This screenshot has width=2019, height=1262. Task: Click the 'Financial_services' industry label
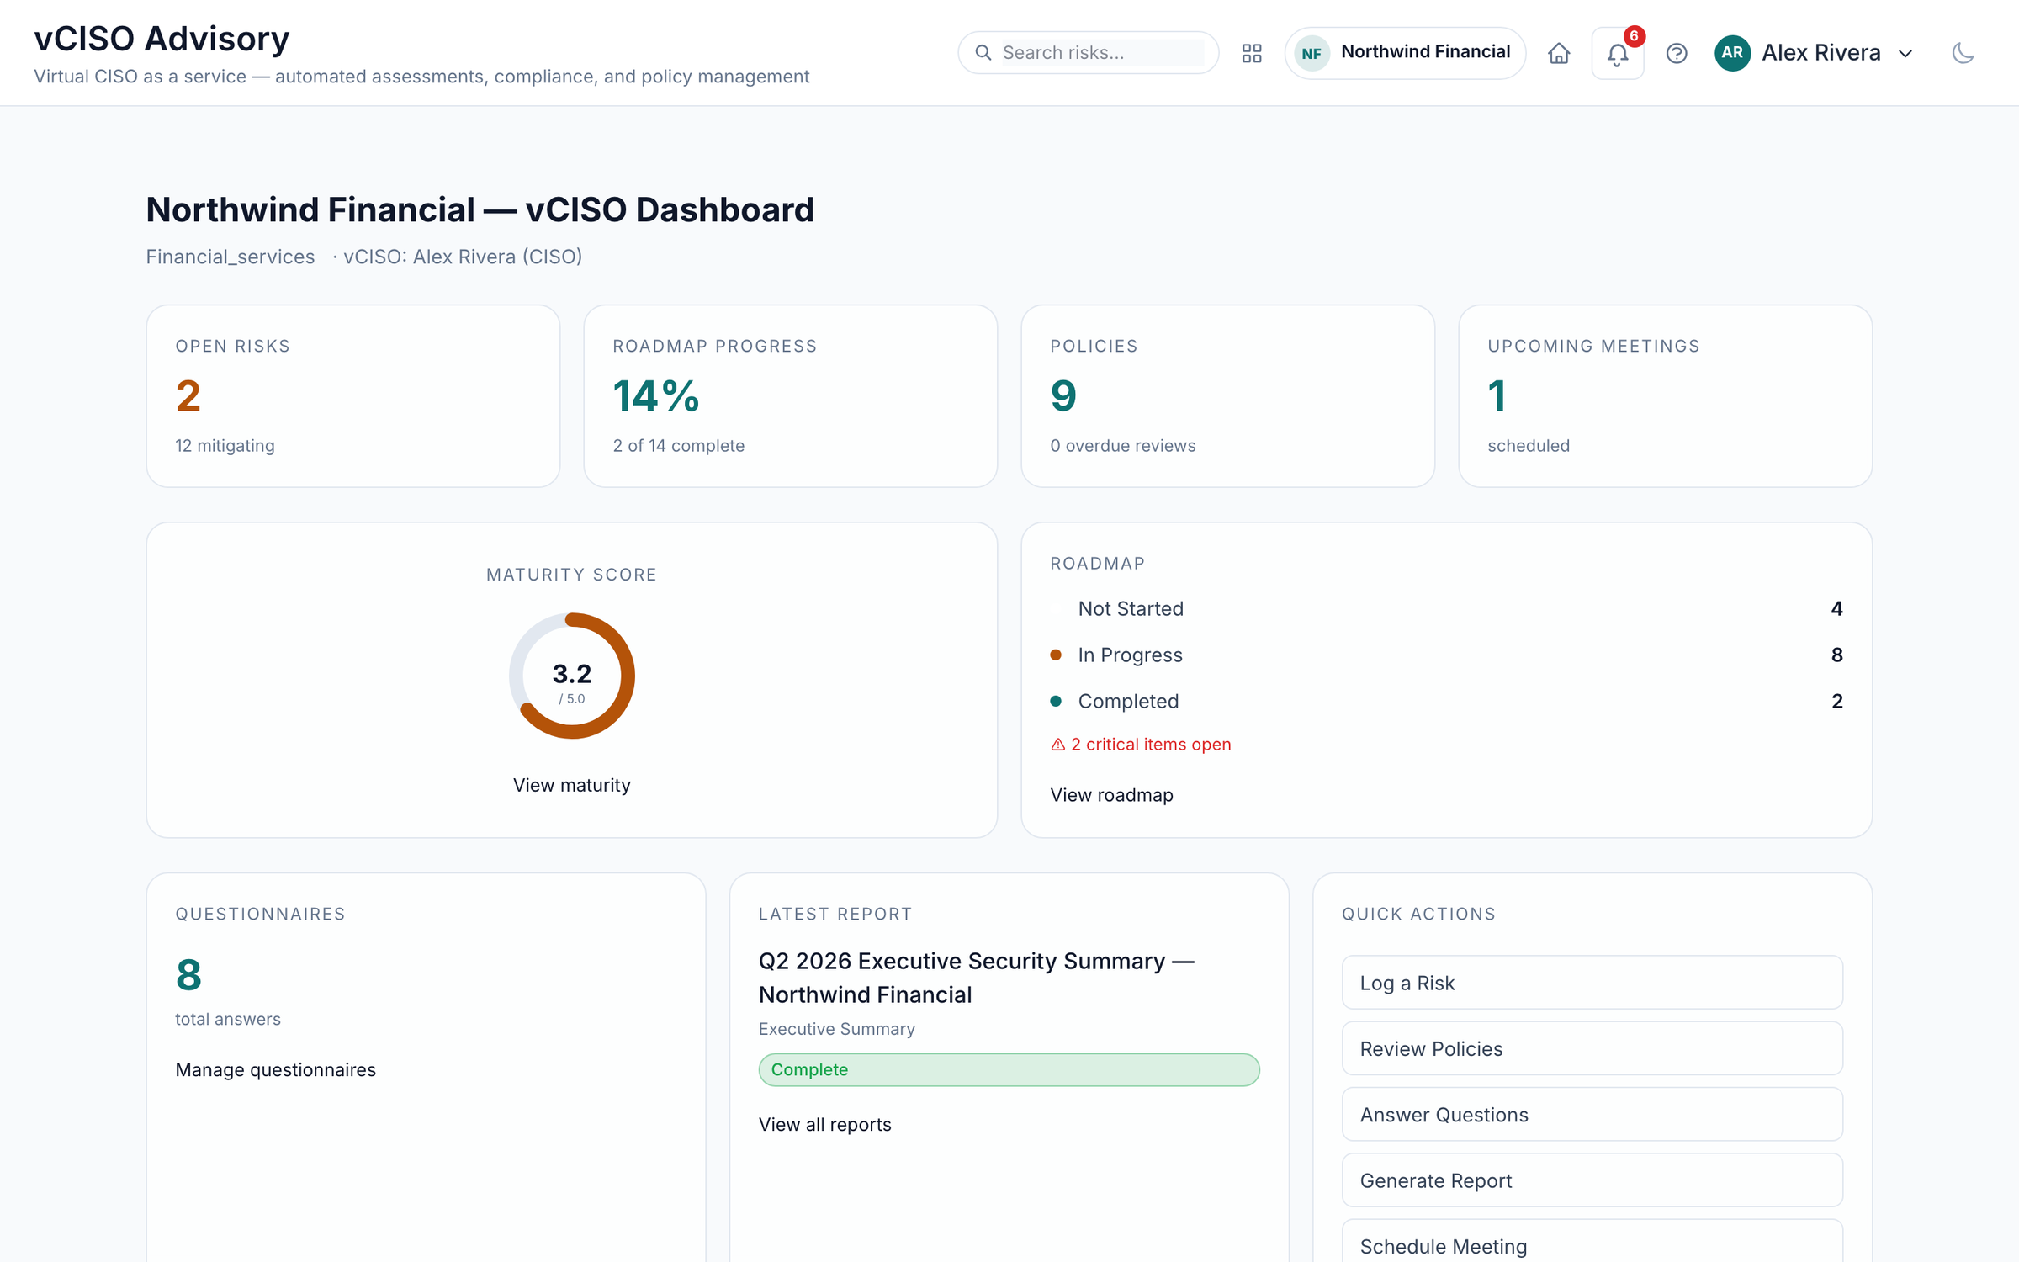pyautogui.click(x=231, y=257)
